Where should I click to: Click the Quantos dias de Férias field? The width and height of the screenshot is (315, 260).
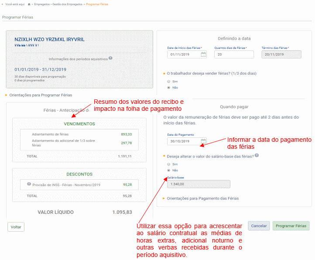[234, 55]
